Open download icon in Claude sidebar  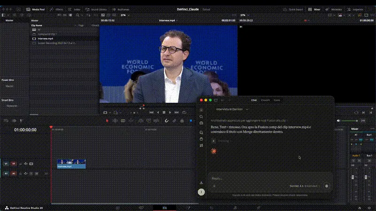(x=201, y=182)
